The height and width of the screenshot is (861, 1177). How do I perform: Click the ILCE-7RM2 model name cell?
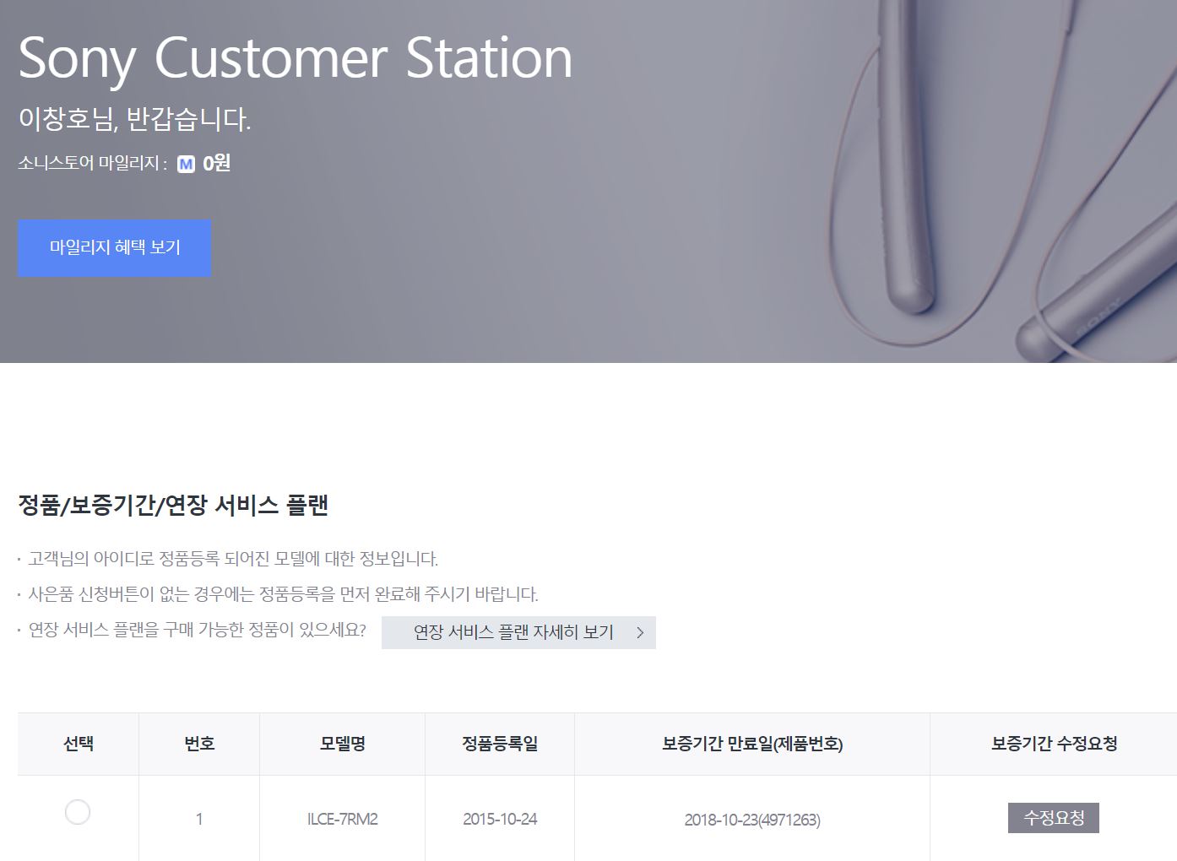click(x=342, y=819)
